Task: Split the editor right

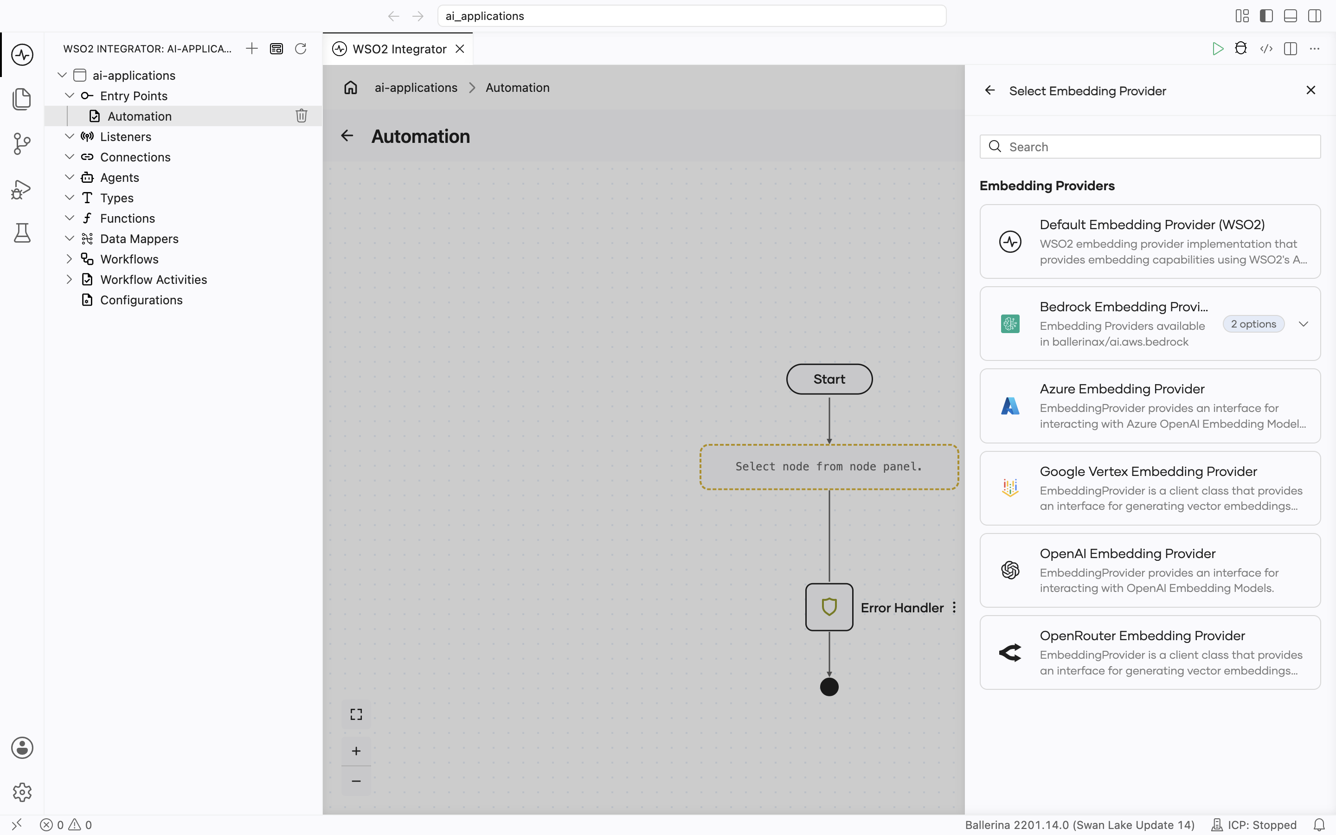Action: (x=1291, y=49)
